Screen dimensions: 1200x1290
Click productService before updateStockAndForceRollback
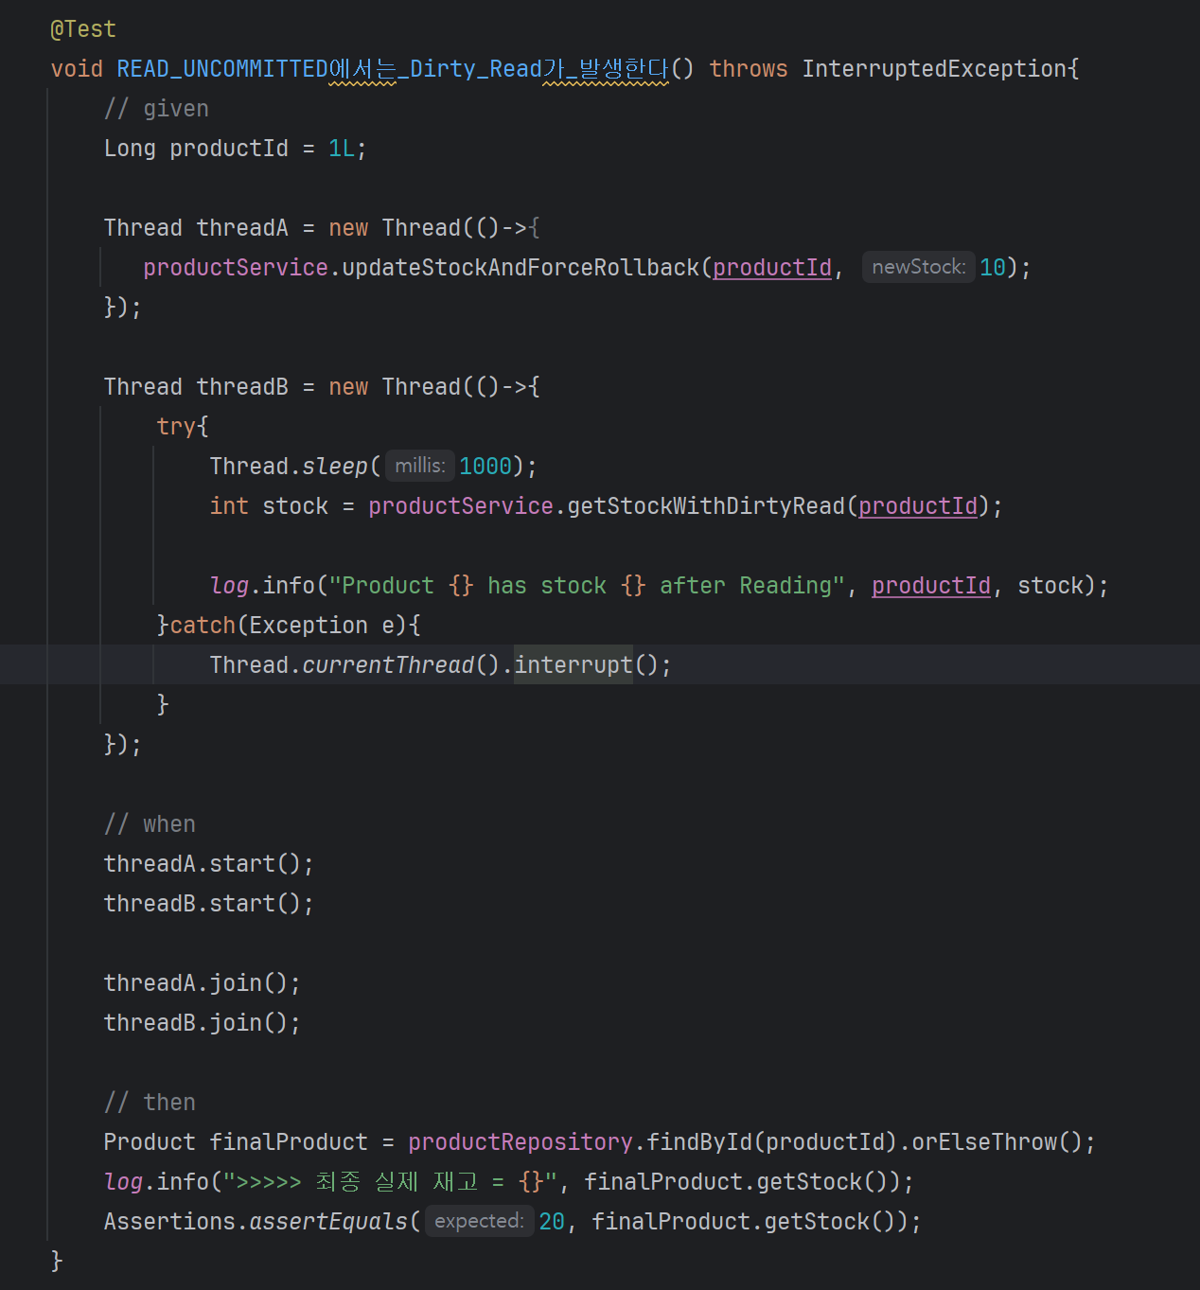click(236, 268)
